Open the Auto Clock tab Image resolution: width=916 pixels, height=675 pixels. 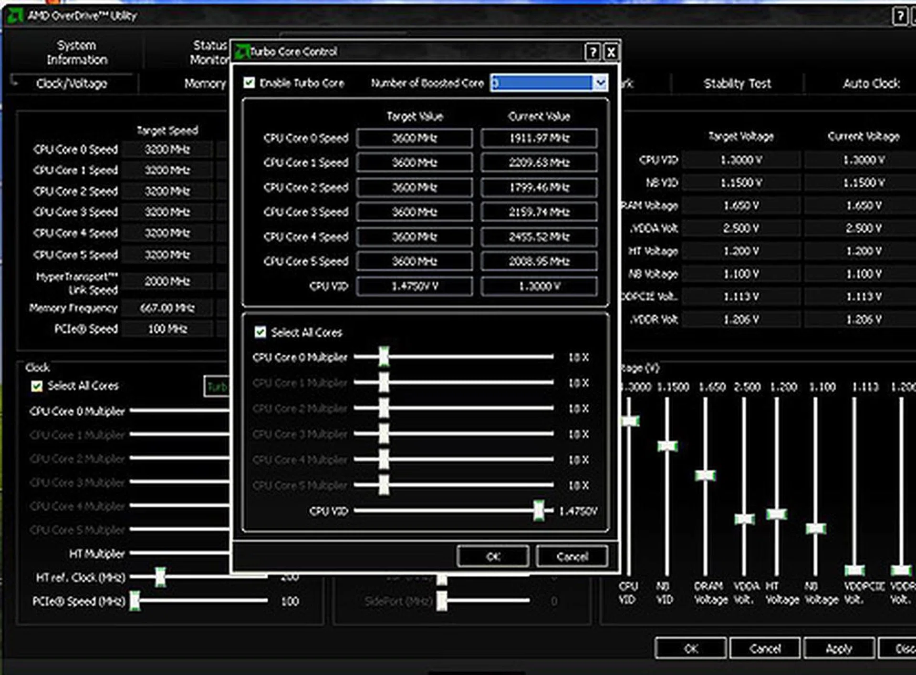point(871,84)
